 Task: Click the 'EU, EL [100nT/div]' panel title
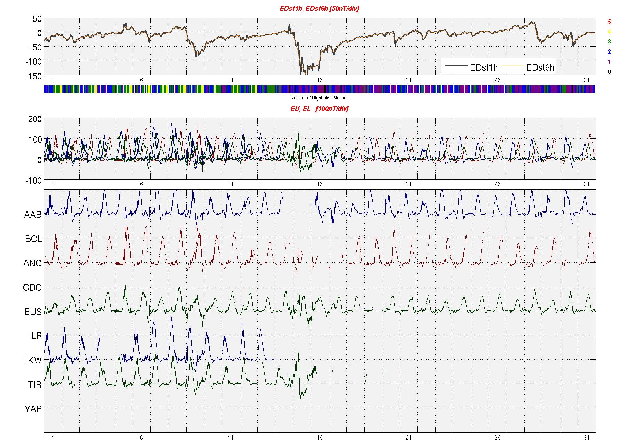coord(319,109)
